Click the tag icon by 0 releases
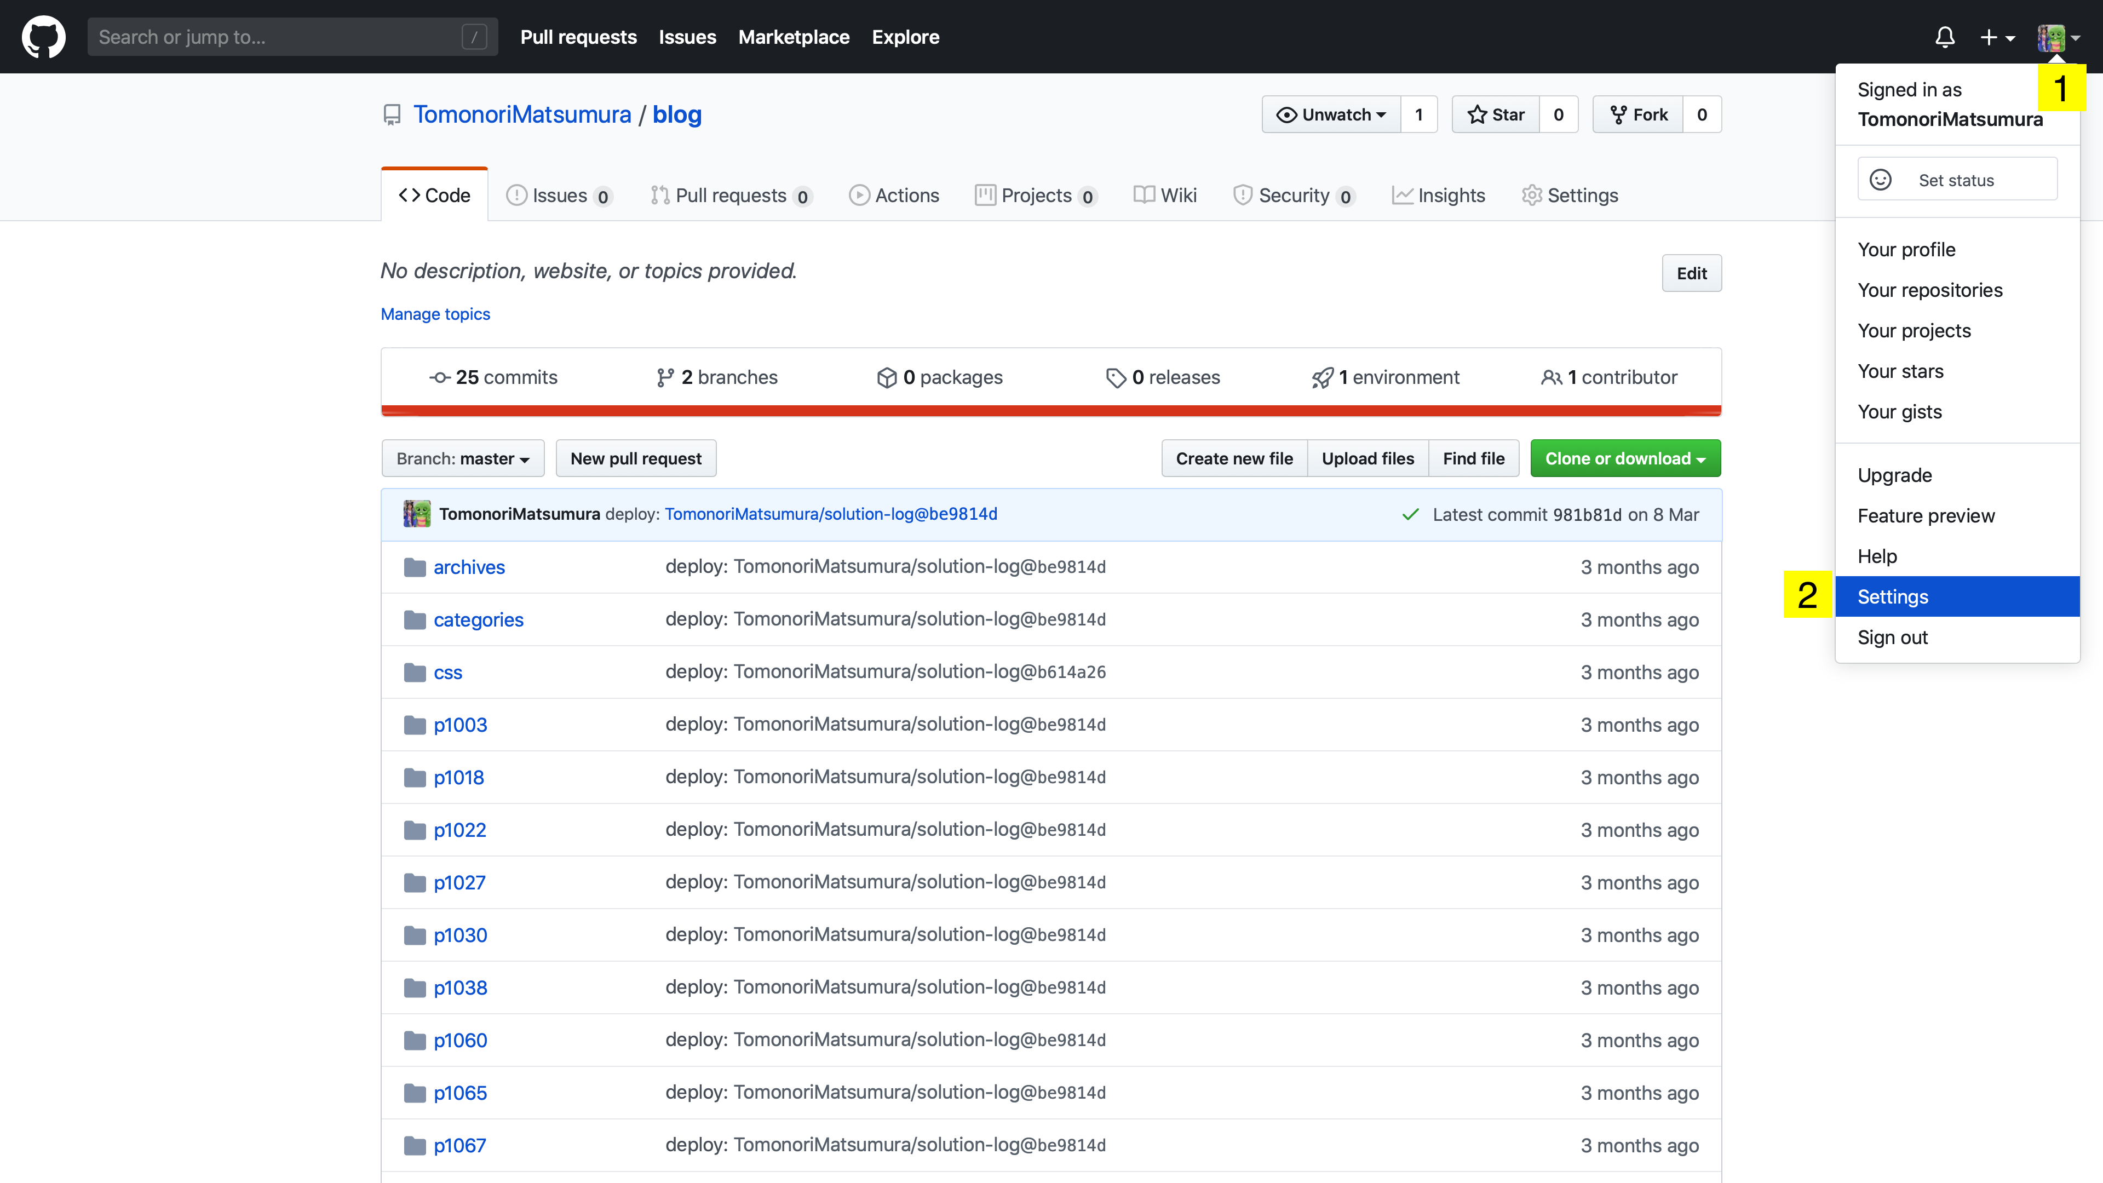2103x1183 pixels. point(1115,377)
